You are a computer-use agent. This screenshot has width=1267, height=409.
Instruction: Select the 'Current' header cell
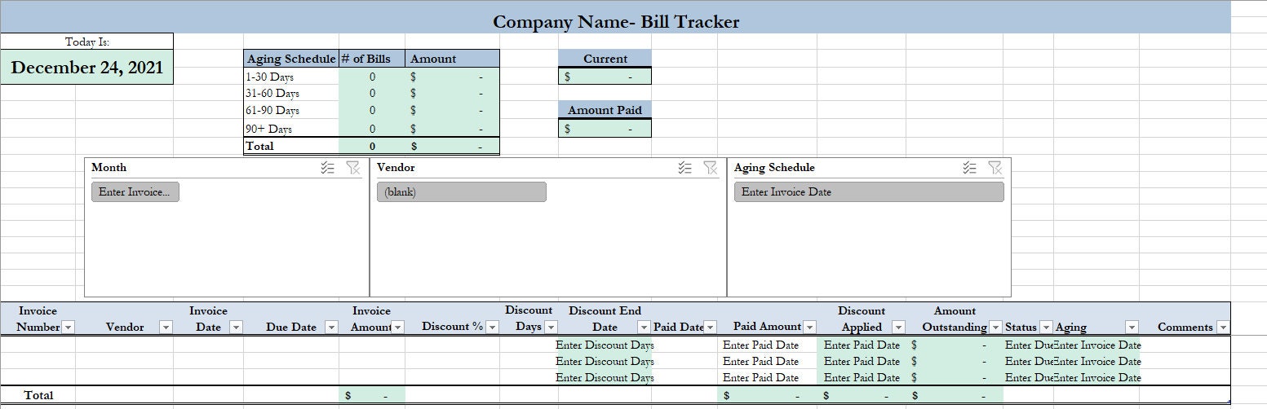point(605,59)
